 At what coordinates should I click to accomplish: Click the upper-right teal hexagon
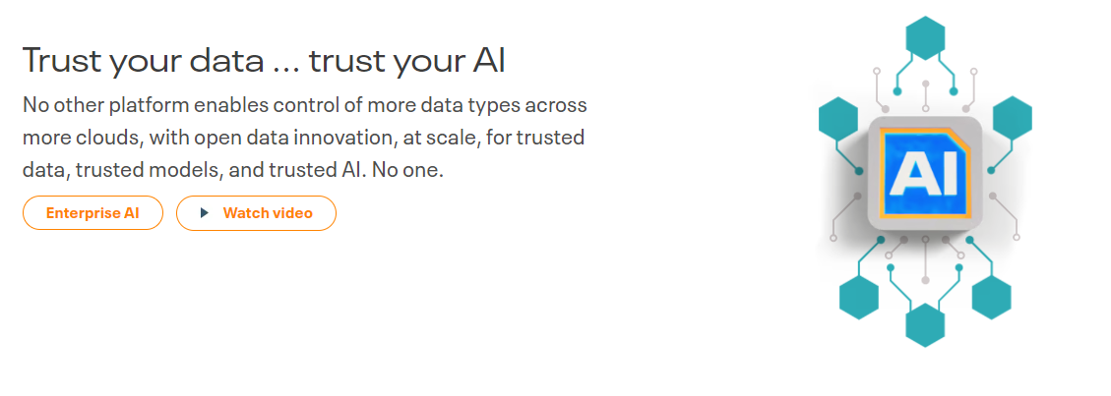1013,117
